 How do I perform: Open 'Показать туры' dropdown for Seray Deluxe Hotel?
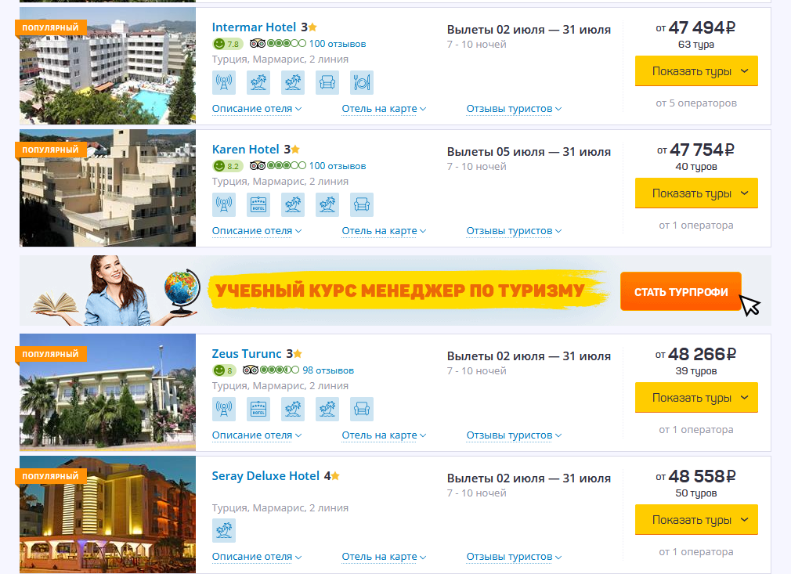click(x=696, y=519)
